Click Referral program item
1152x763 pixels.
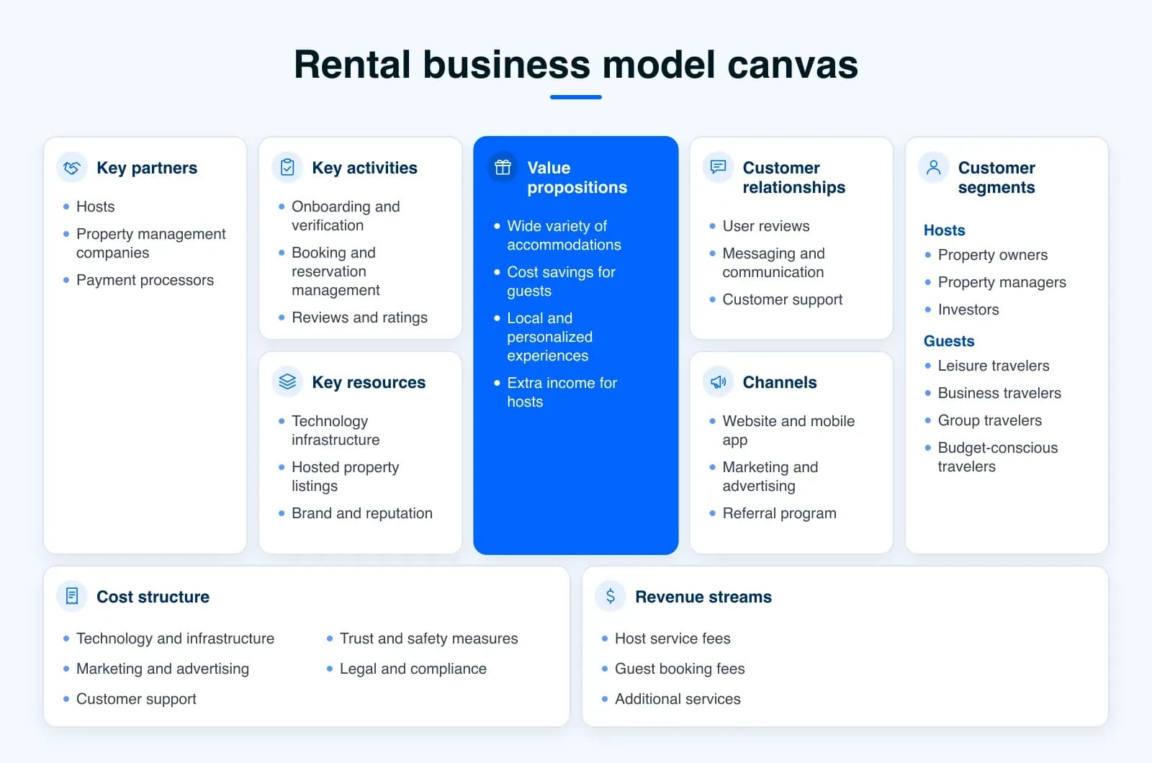[779, 513]
